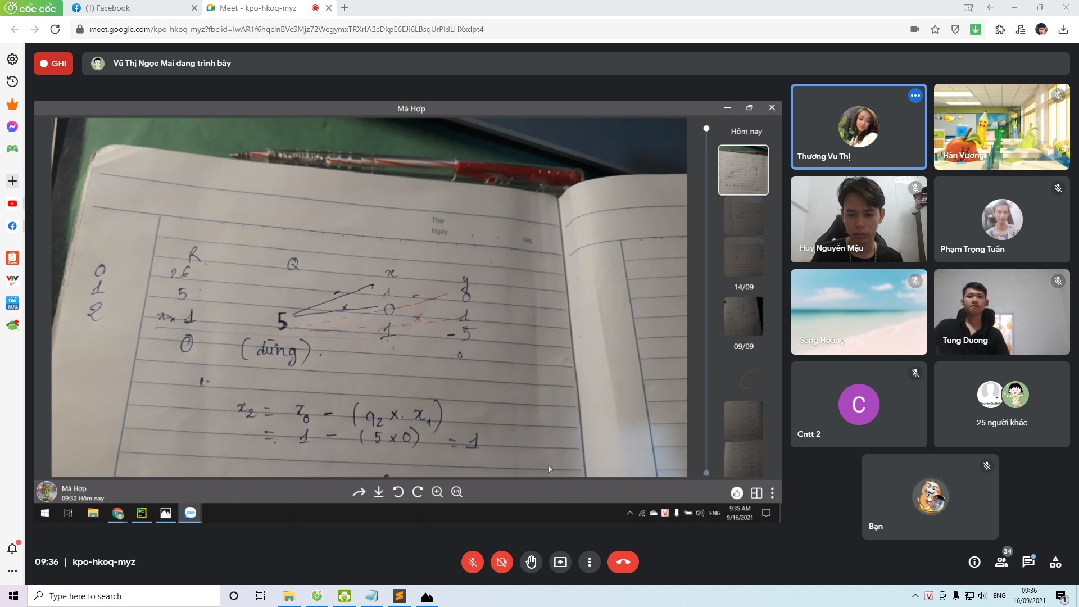Open the 25 người khác tile
1079x607 pixels.
point(1001,404)
